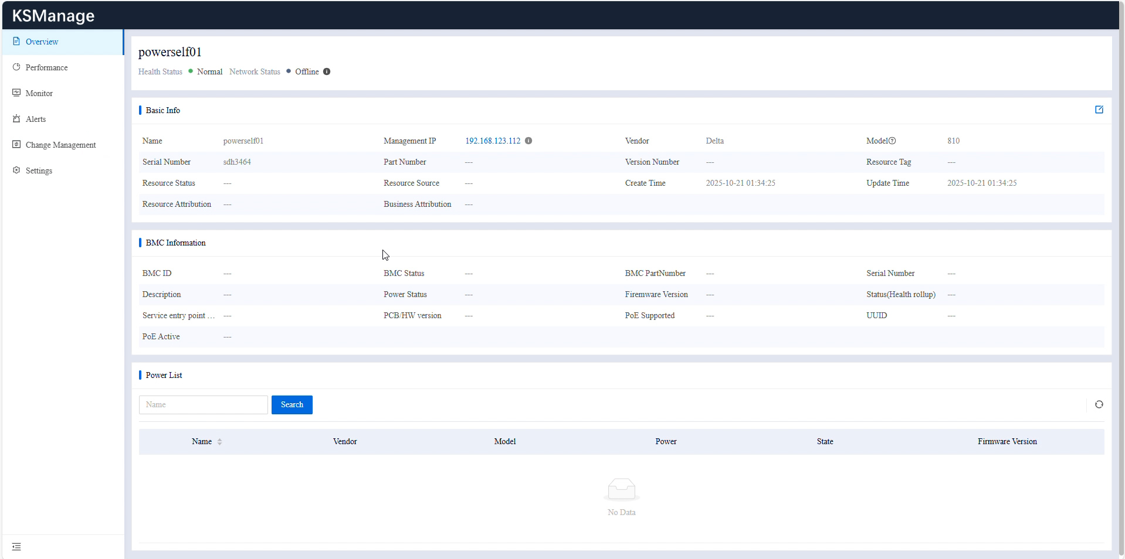Select the Overview sidebar item
Viewport: 1125px width, 559px height.
(x=42, y=42)
